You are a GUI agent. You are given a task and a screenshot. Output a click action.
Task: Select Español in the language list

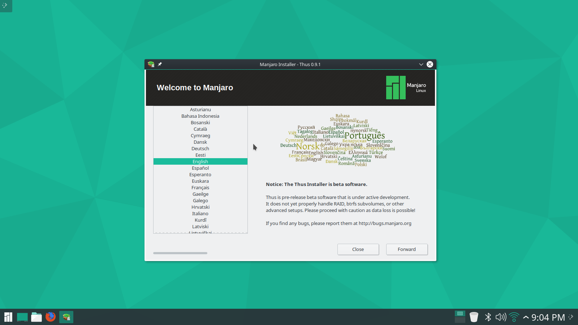click(x=200, y=168)
